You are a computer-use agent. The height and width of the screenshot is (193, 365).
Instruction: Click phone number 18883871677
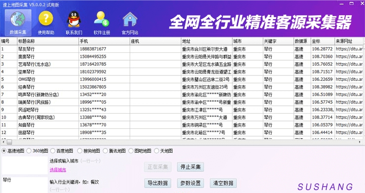click(93, 49)
